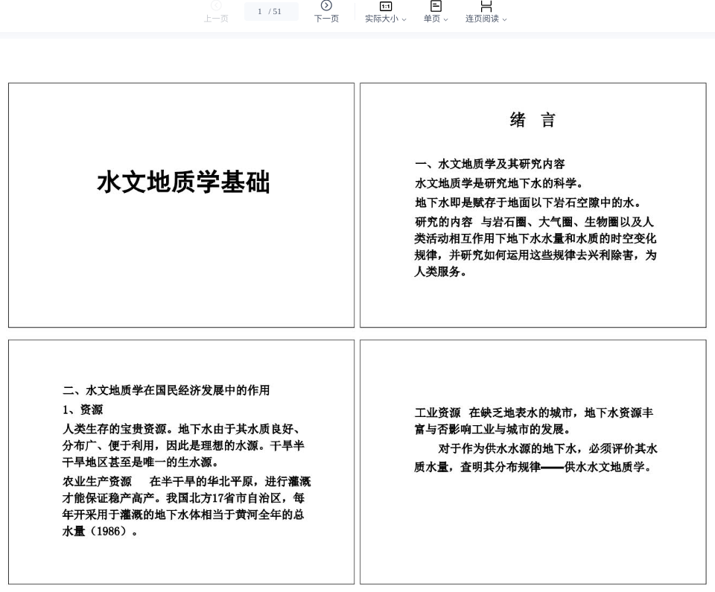Click the 下一页 text label

tap(326, 19)
